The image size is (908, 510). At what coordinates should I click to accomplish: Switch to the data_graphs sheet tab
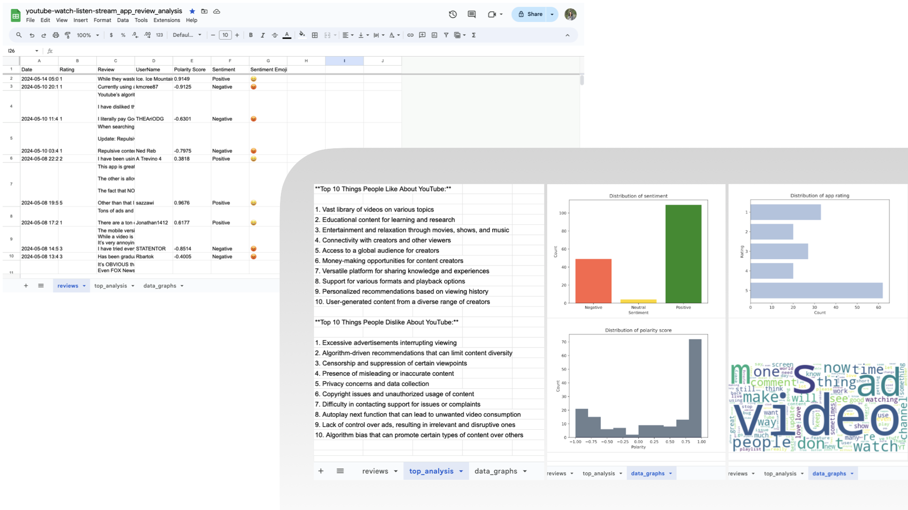coord(160,286)
